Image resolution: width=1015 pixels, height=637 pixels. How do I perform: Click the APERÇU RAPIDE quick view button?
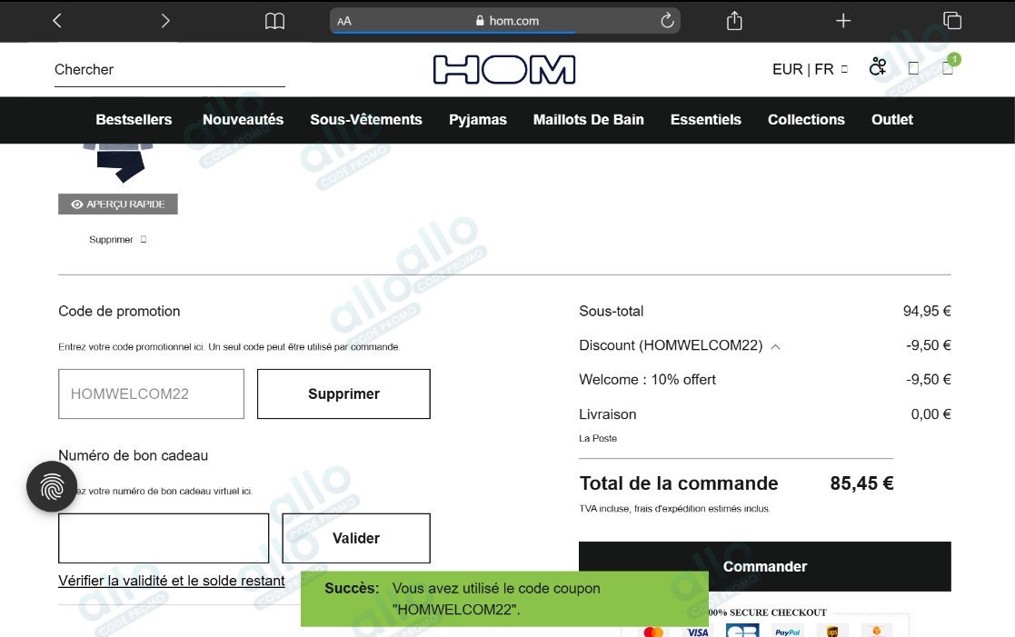pyautogui.click(x=118, y=204)
